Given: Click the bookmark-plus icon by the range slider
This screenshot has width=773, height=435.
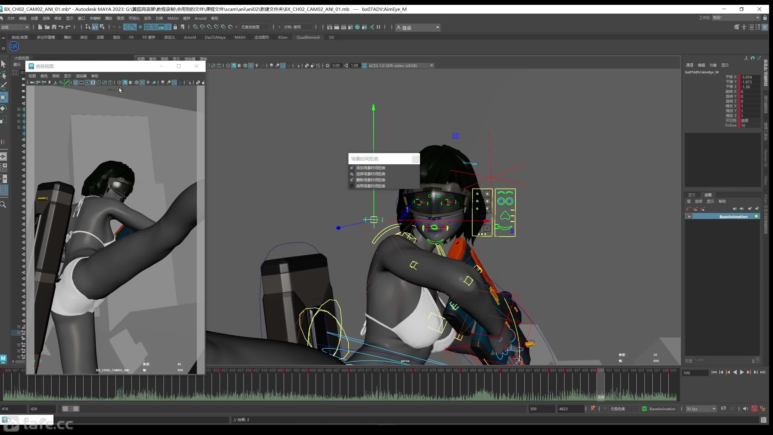Looking at the screenshot, I should 593,408.
